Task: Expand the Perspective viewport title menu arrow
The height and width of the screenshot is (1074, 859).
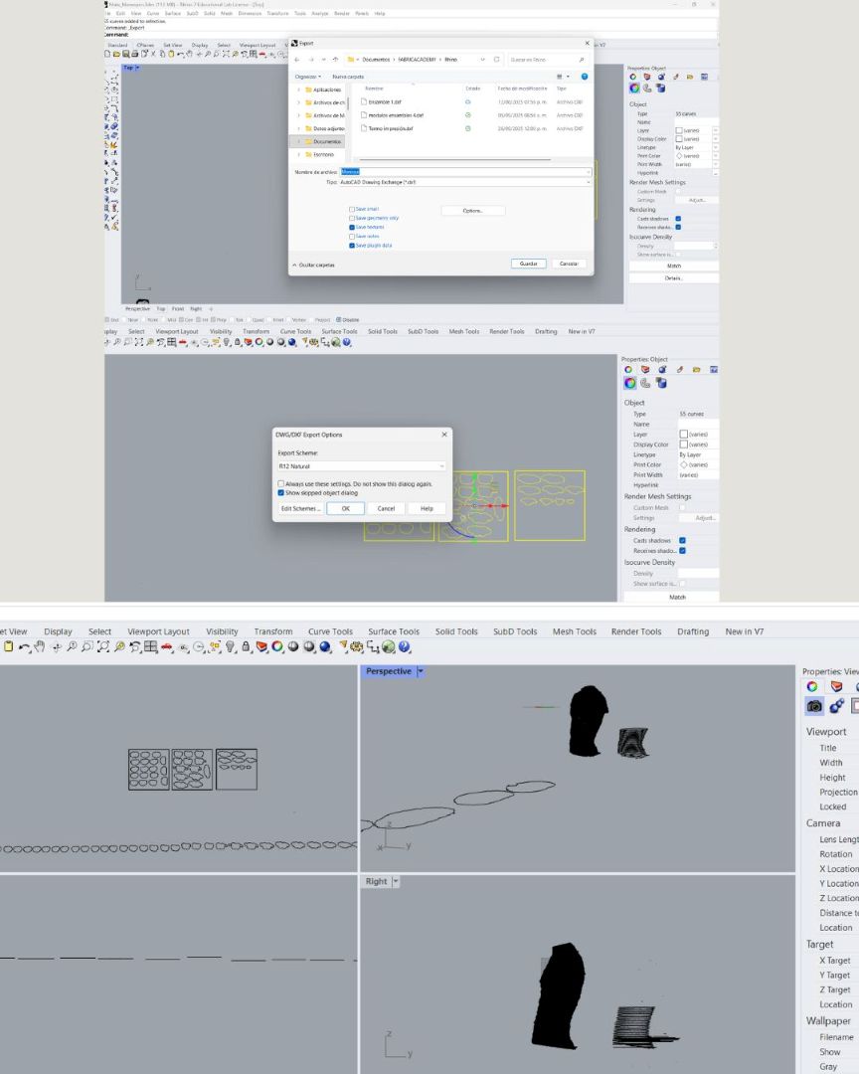Action: 421,671
